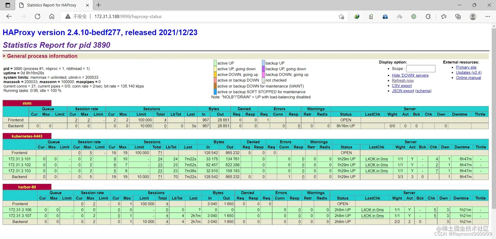496x239 pixels.
Task: Open the JSON export link
Action: pos(403,91)
